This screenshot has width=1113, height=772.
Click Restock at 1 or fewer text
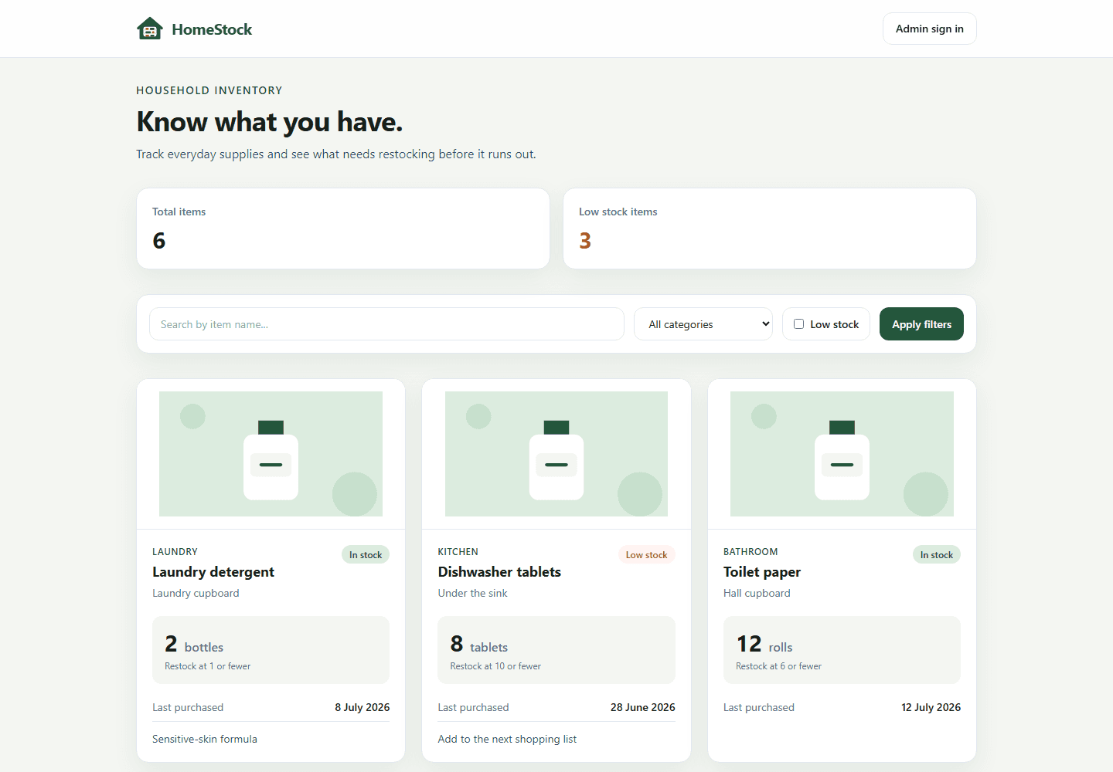(207, 666)
